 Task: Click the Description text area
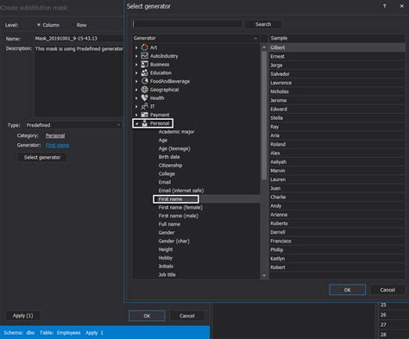[79, 81]
